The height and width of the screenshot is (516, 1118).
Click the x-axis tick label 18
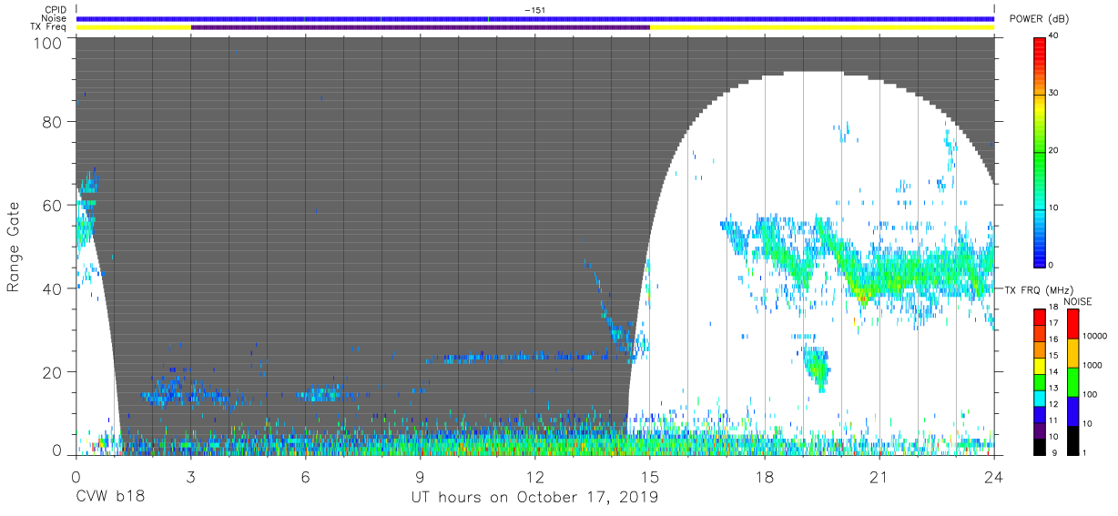[x=764, y=476]
